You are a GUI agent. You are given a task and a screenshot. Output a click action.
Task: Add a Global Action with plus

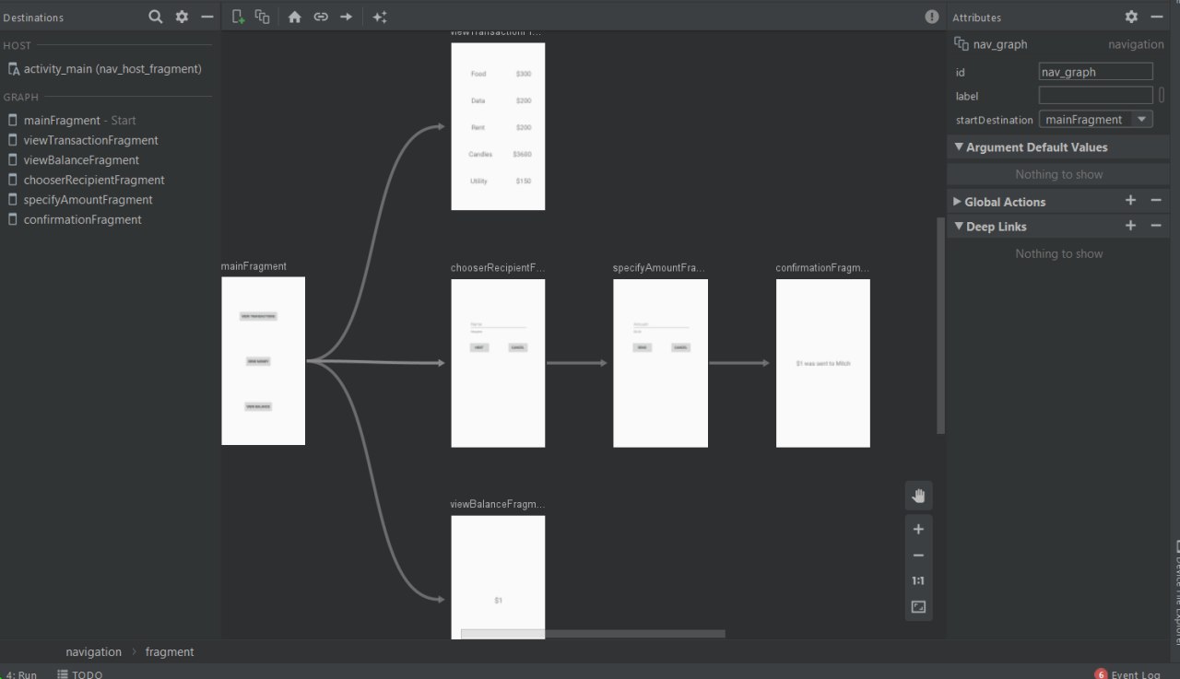[1131, 201]
